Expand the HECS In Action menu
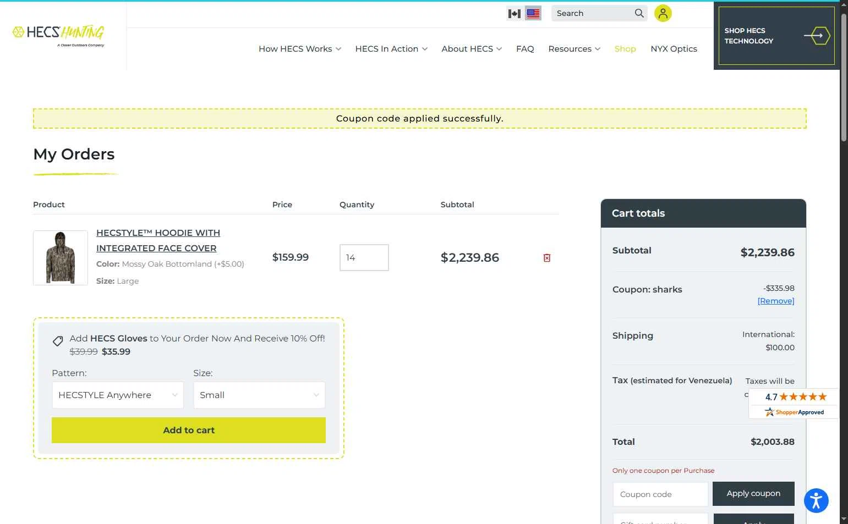The width and height of the screenshot is (848, 524). pyautogui.click(x=391, y=49)
